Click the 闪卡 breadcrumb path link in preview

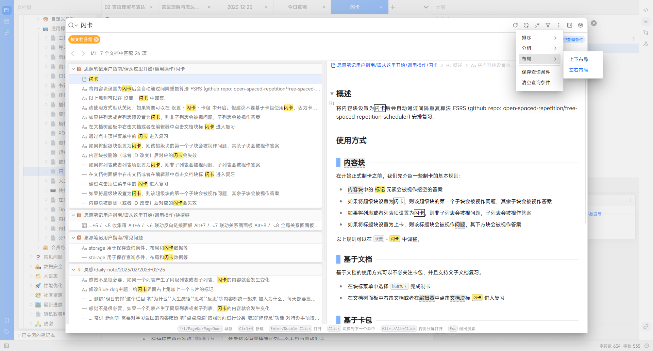[x=387, y=65]
